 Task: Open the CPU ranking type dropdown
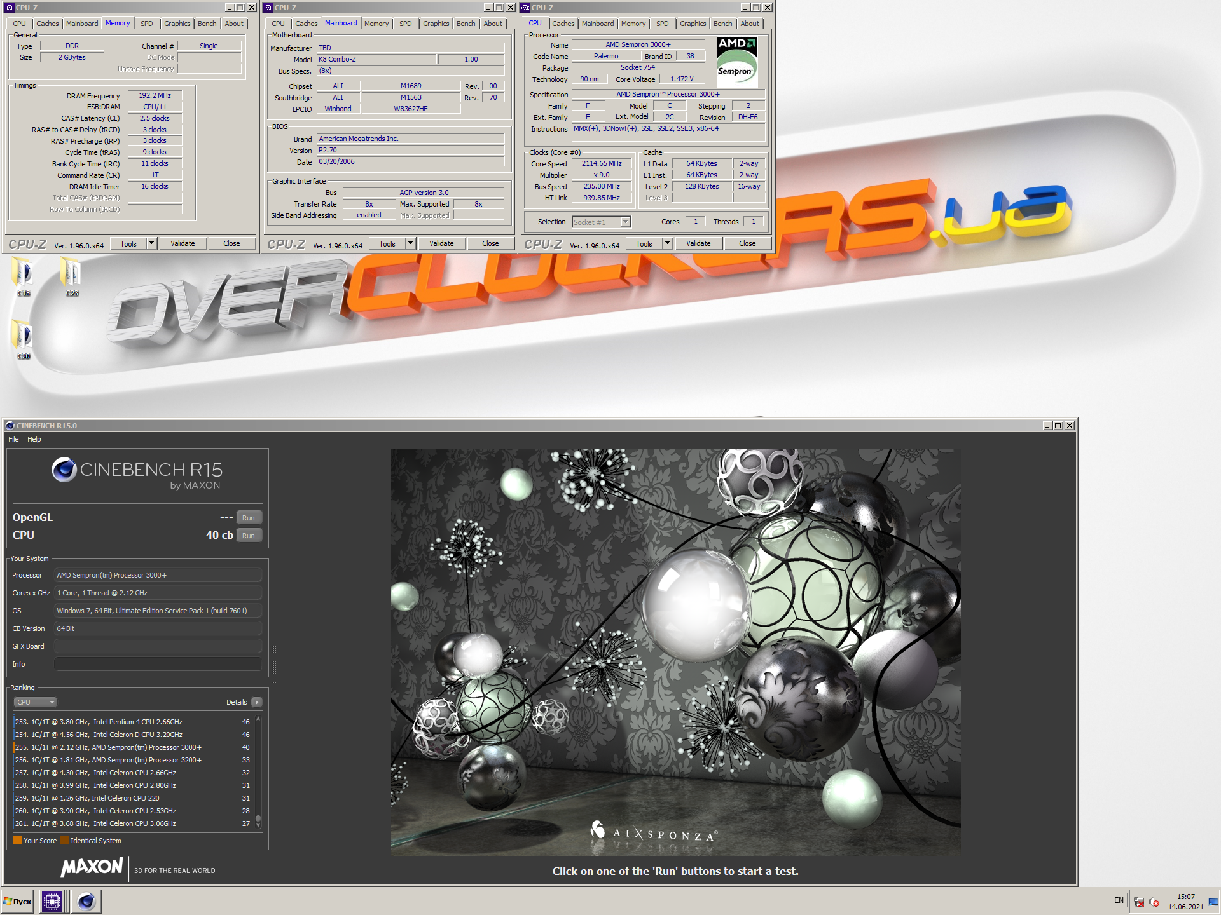click(x=35, y=702)
